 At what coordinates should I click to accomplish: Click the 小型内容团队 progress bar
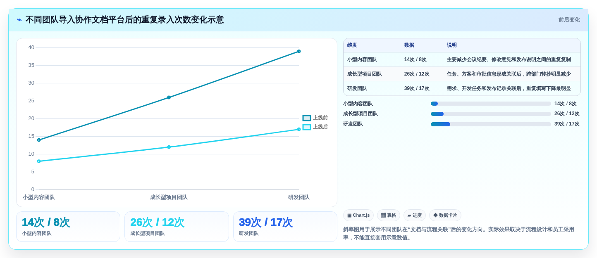(491, 104)
